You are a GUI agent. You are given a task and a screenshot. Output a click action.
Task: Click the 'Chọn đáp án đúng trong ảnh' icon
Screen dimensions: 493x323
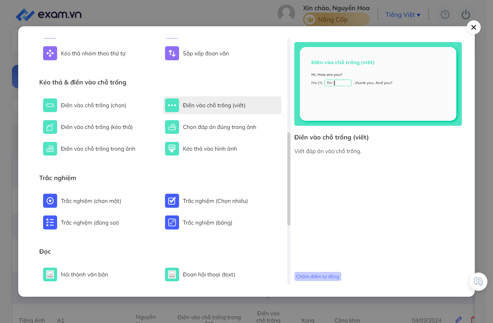[172, 127]
